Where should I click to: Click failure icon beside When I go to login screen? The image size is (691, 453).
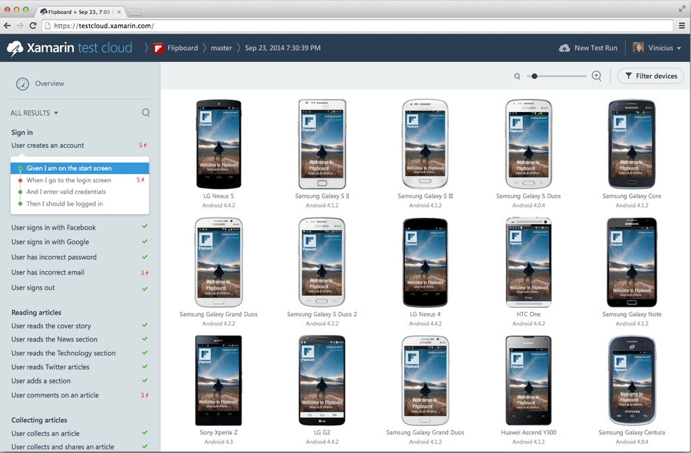[140, 180]
